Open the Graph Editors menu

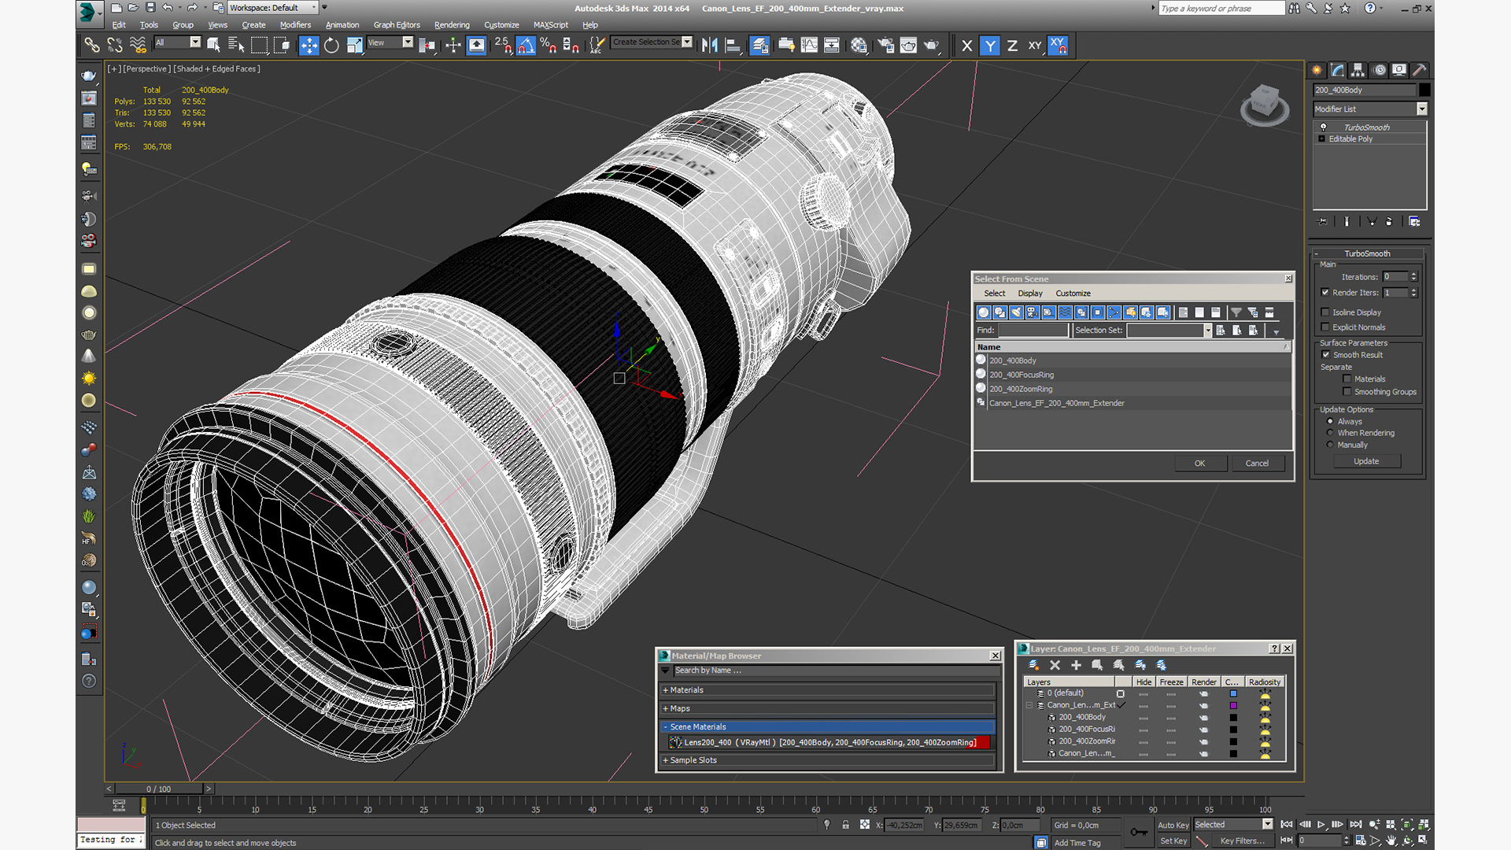[397, 25]
